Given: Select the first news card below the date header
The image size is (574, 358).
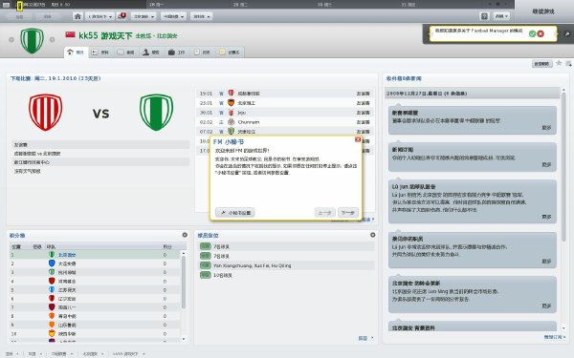Looking at the screenshot, I should [x=473, y=120].
